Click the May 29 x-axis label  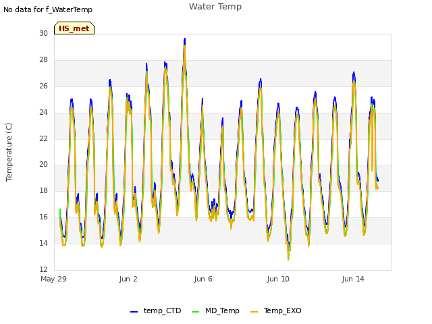tap(53, 279)
